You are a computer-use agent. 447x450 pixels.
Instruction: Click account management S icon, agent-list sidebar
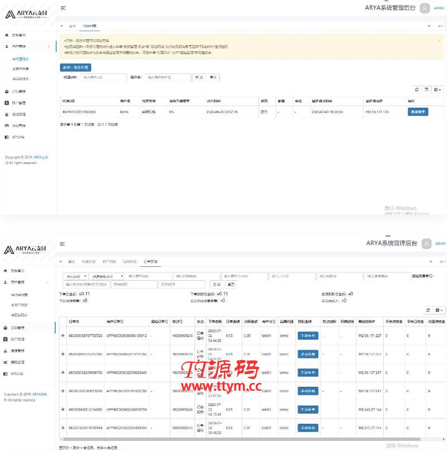click(7, 103)
